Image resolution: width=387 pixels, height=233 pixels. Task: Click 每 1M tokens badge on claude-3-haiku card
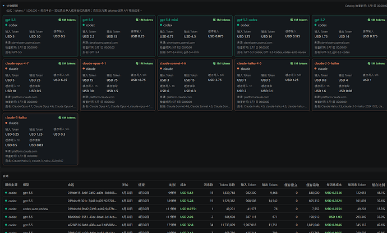coord(67,117)
